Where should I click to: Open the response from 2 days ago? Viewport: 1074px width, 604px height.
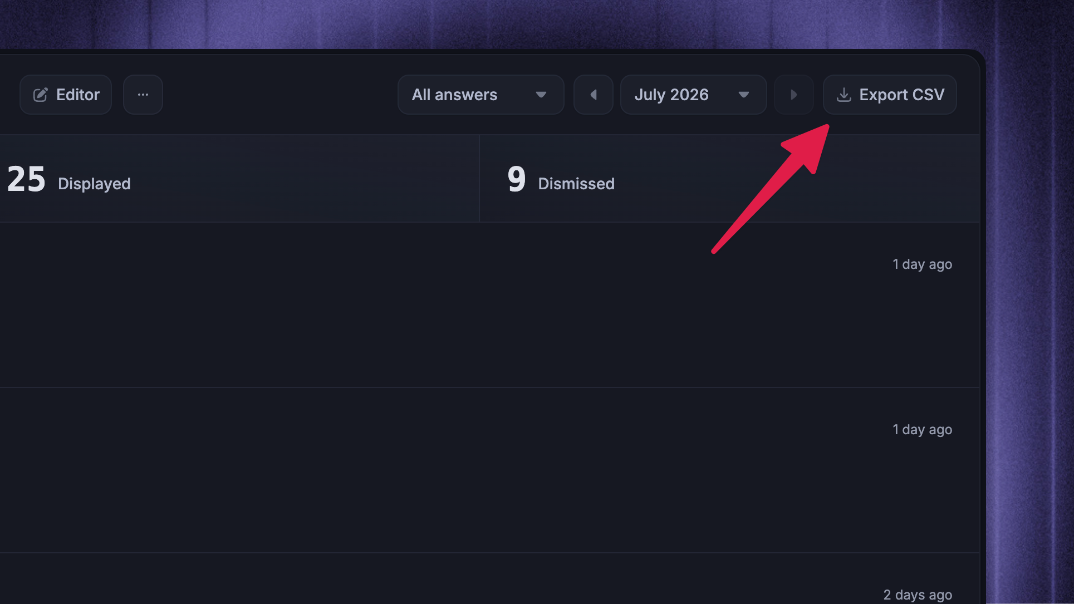click(x=490, y=579)
